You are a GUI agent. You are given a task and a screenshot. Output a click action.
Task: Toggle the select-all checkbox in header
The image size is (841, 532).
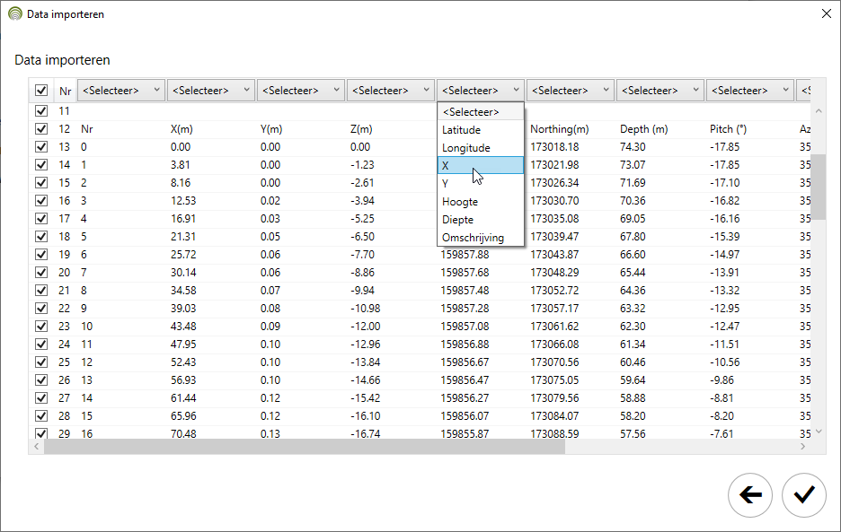coord(41,90)
